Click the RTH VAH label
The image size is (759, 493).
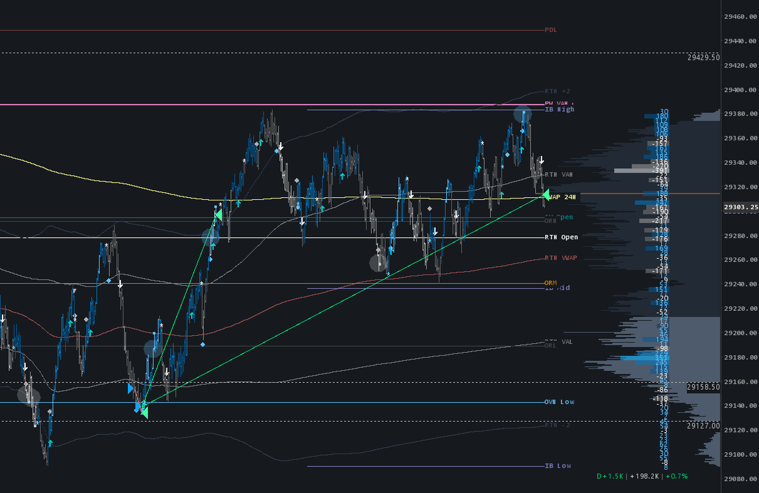[x=559, y=174]
